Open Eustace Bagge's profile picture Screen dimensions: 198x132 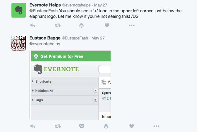click(x=19, y=43)
